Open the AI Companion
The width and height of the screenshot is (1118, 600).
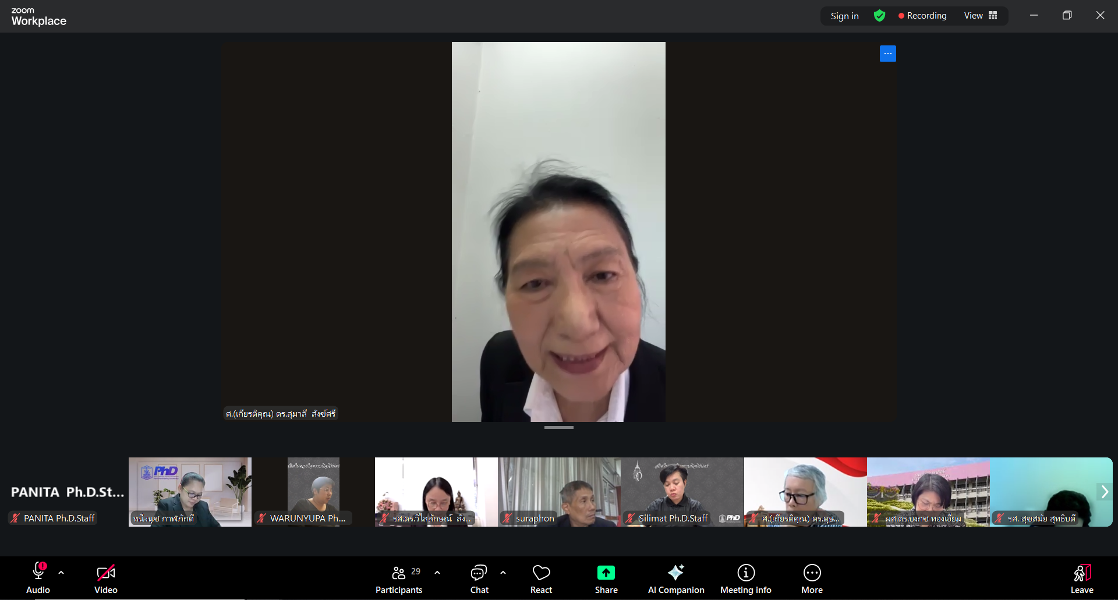click(x=675, y=579)
